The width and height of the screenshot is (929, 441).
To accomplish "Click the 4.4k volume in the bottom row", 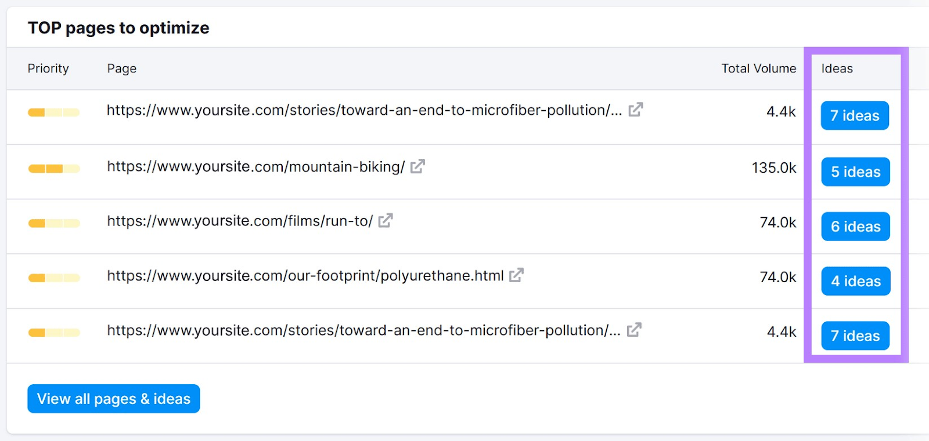I will 782,332.
